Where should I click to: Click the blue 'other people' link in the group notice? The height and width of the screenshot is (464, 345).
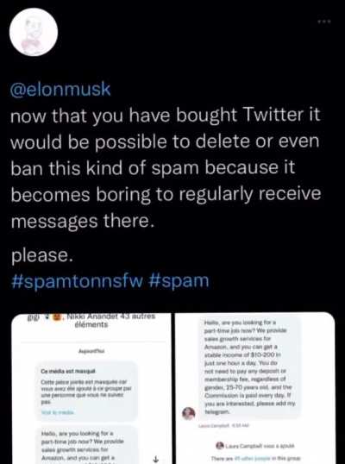pos(257,458)
